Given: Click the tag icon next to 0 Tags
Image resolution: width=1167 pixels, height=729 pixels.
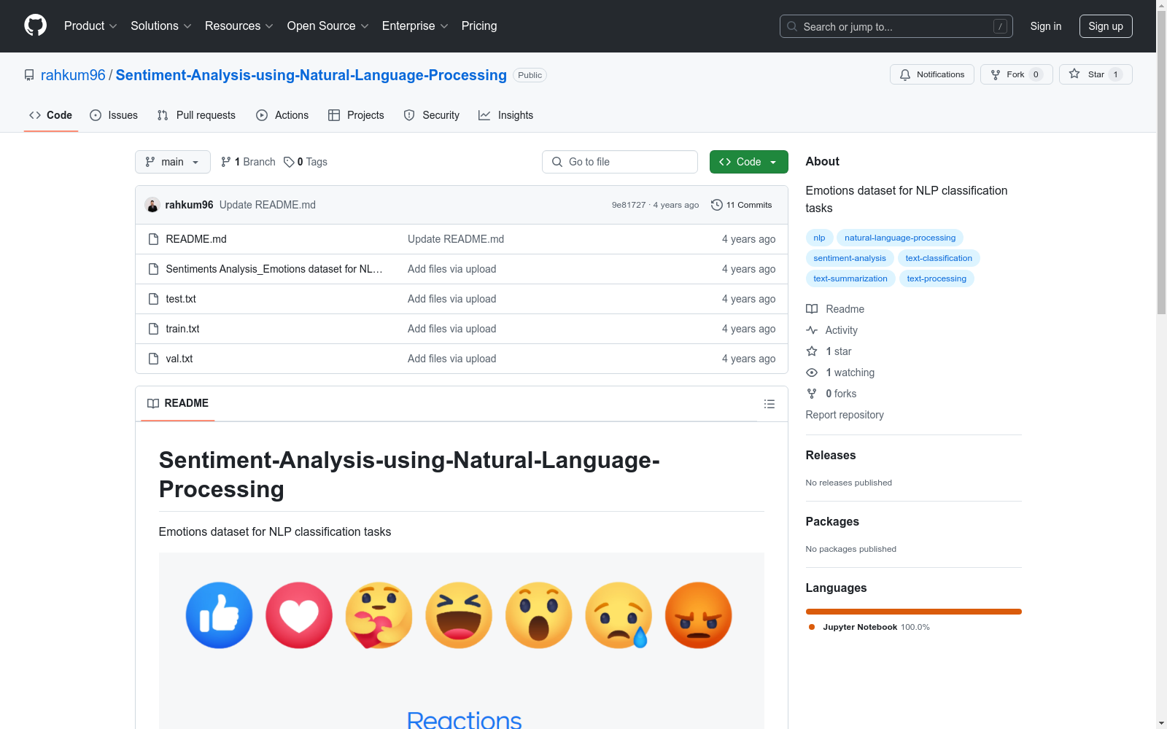Looking at the screenshot, I should (x=289, y=162).
